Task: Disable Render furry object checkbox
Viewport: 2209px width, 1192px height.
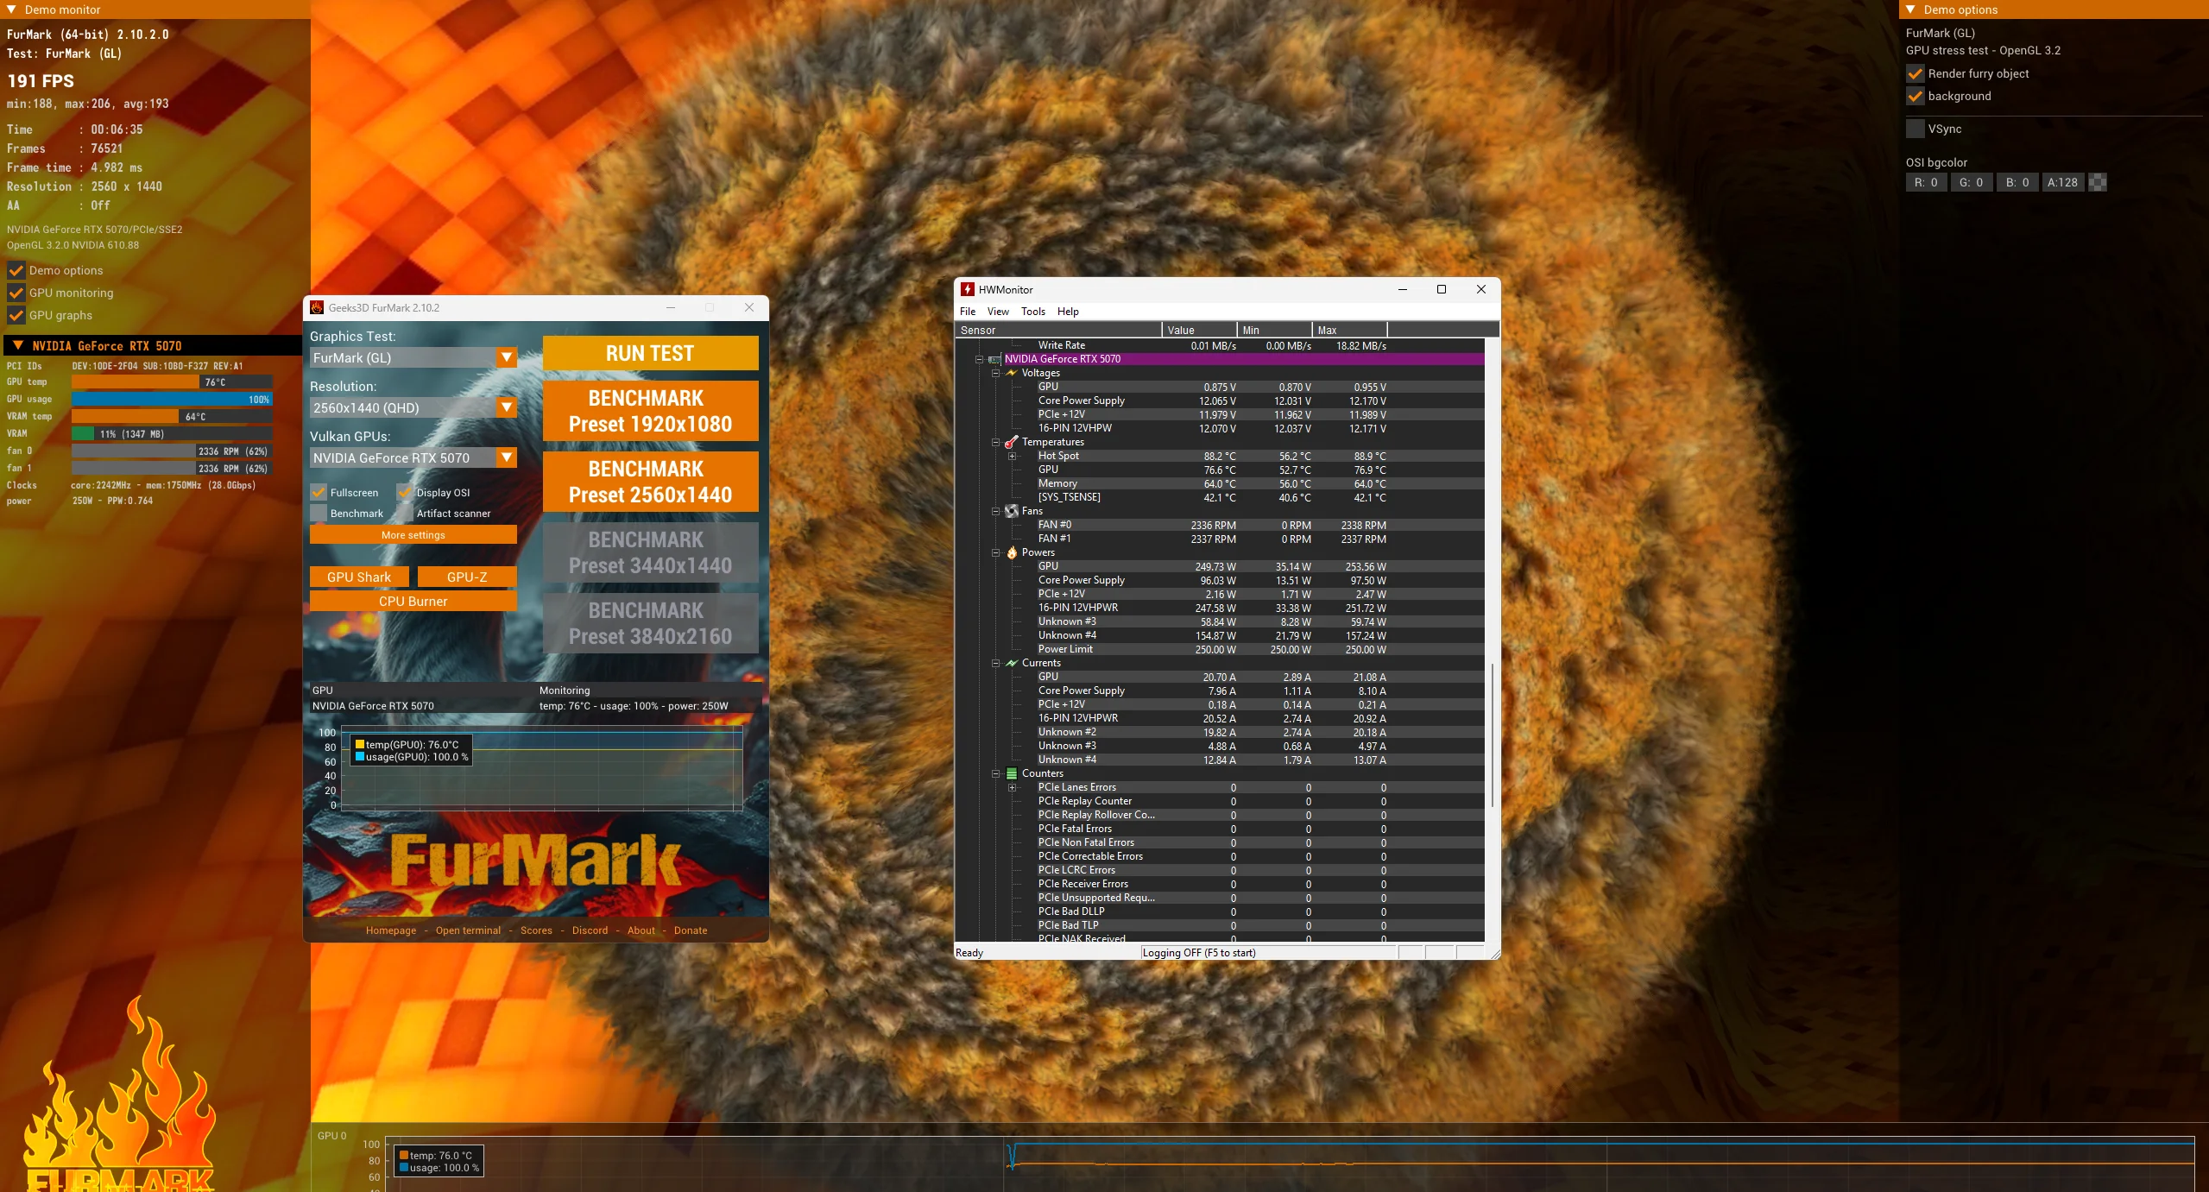Action: [1916, 73]
